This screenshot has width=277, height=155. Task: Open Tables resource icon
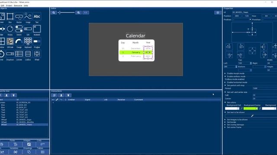42,152
